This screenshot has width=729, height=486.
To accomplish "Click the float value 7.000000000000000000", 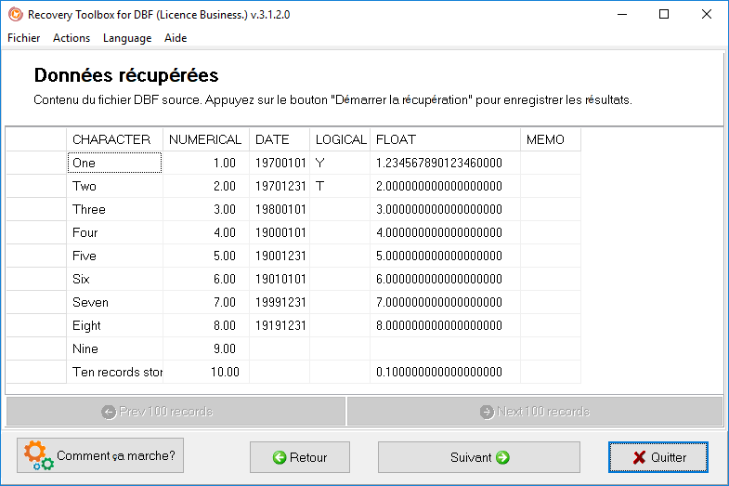I will 445,302.
